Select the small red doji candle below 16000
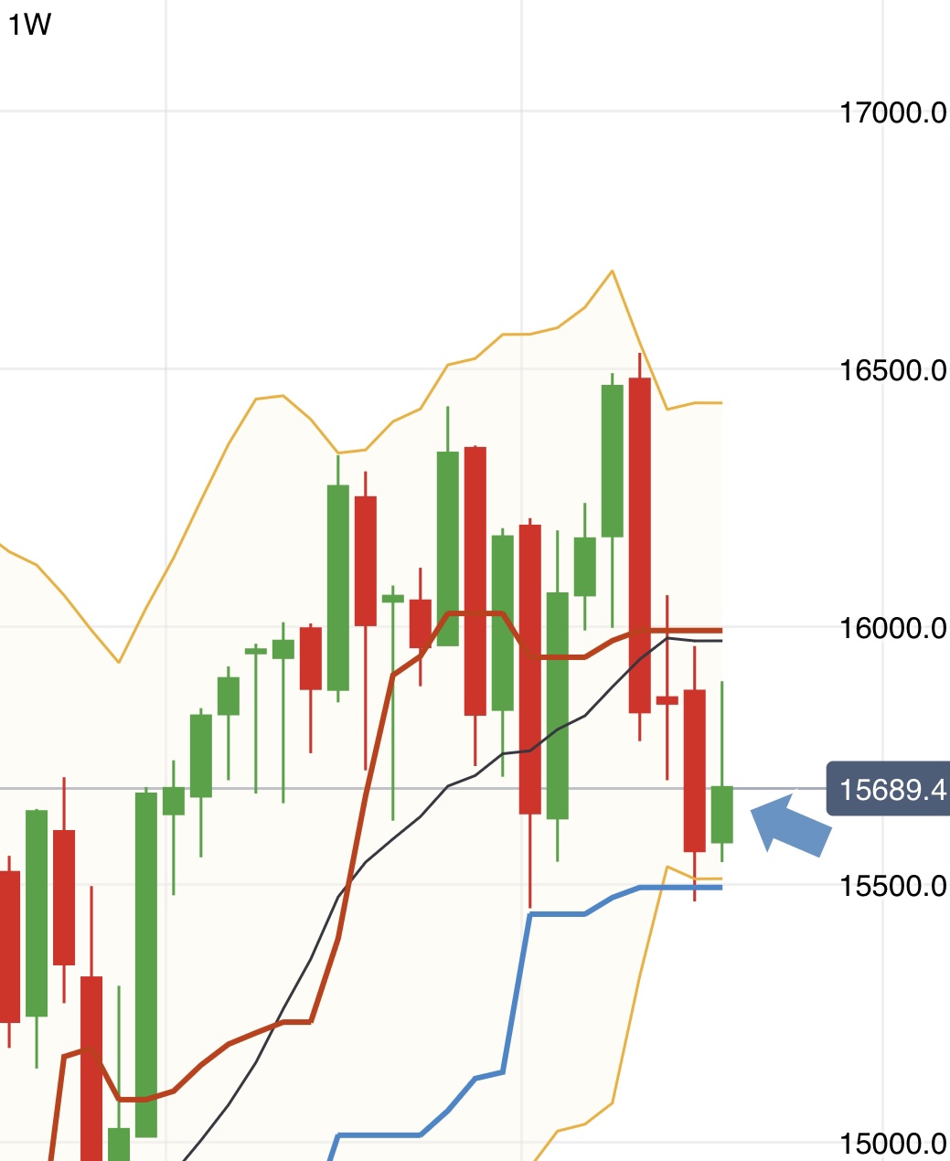Screen dimensions: 950x1161 pyautogui.click(x=667, y=700)
